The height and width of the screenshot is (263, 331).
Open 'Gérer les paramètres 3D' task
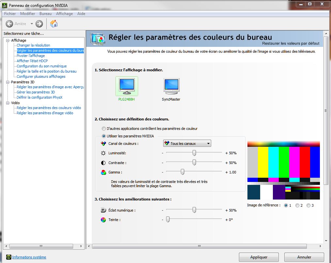tap(36, 92)
